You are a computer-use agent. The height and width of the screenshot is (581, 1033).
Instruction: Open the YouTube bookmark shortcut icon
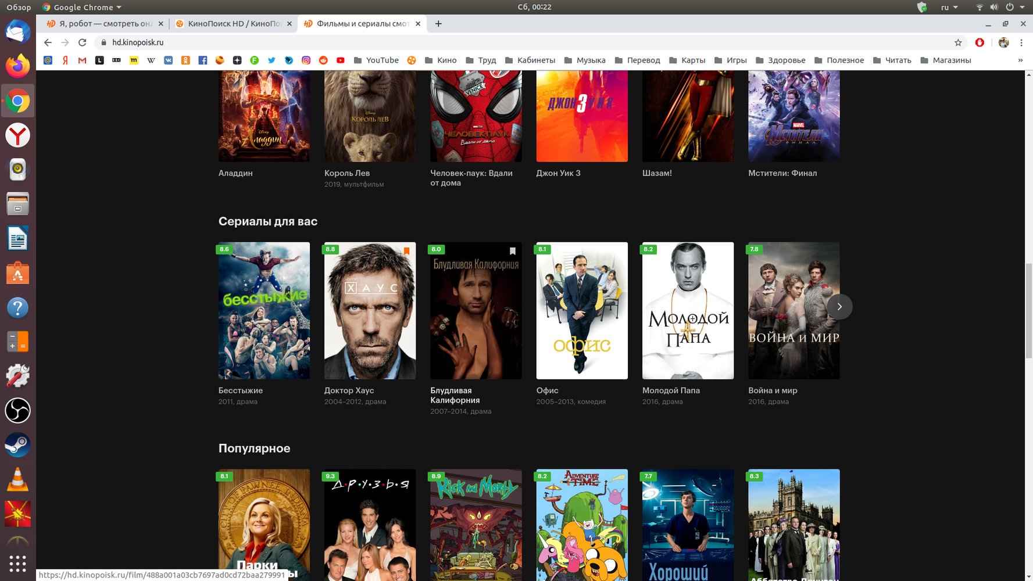[x=341, y=60]
